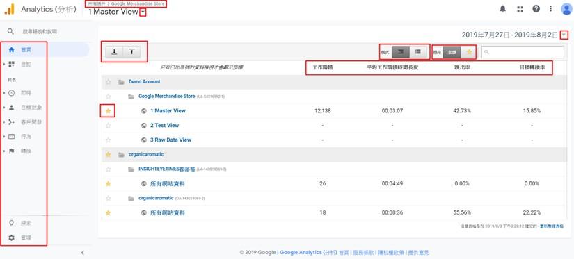574x259 pixels.
Task: Open the 客戶開發 acquisition icon
Action: pos(11,122)
